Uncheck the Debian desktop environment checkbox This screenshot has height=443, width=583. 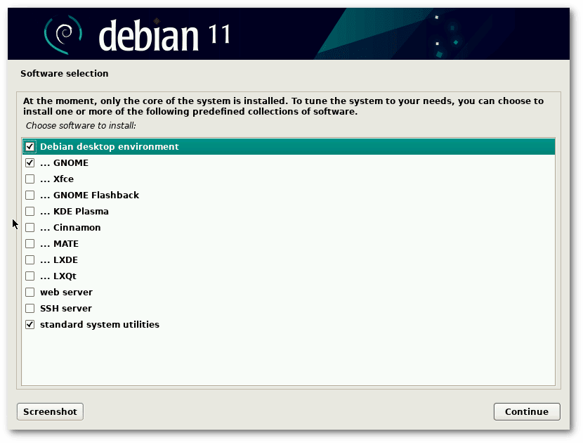(x=30, y=147)
